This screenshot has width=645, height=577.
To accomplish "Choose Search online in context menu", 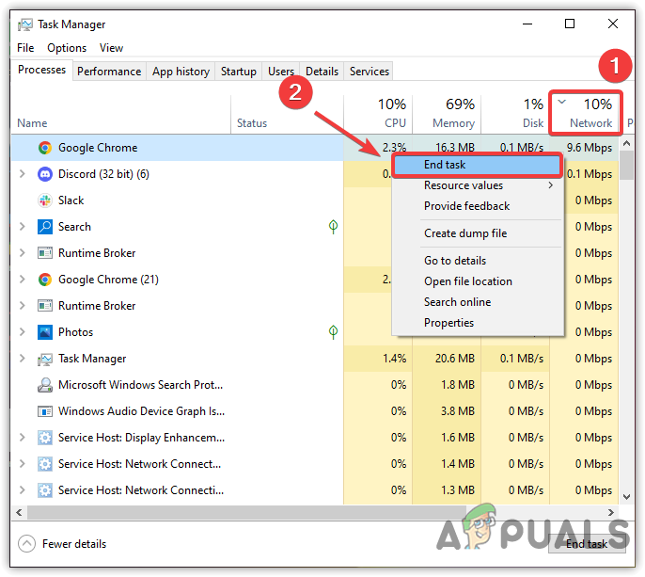I will pyautogui.click(x=478, y=302).
